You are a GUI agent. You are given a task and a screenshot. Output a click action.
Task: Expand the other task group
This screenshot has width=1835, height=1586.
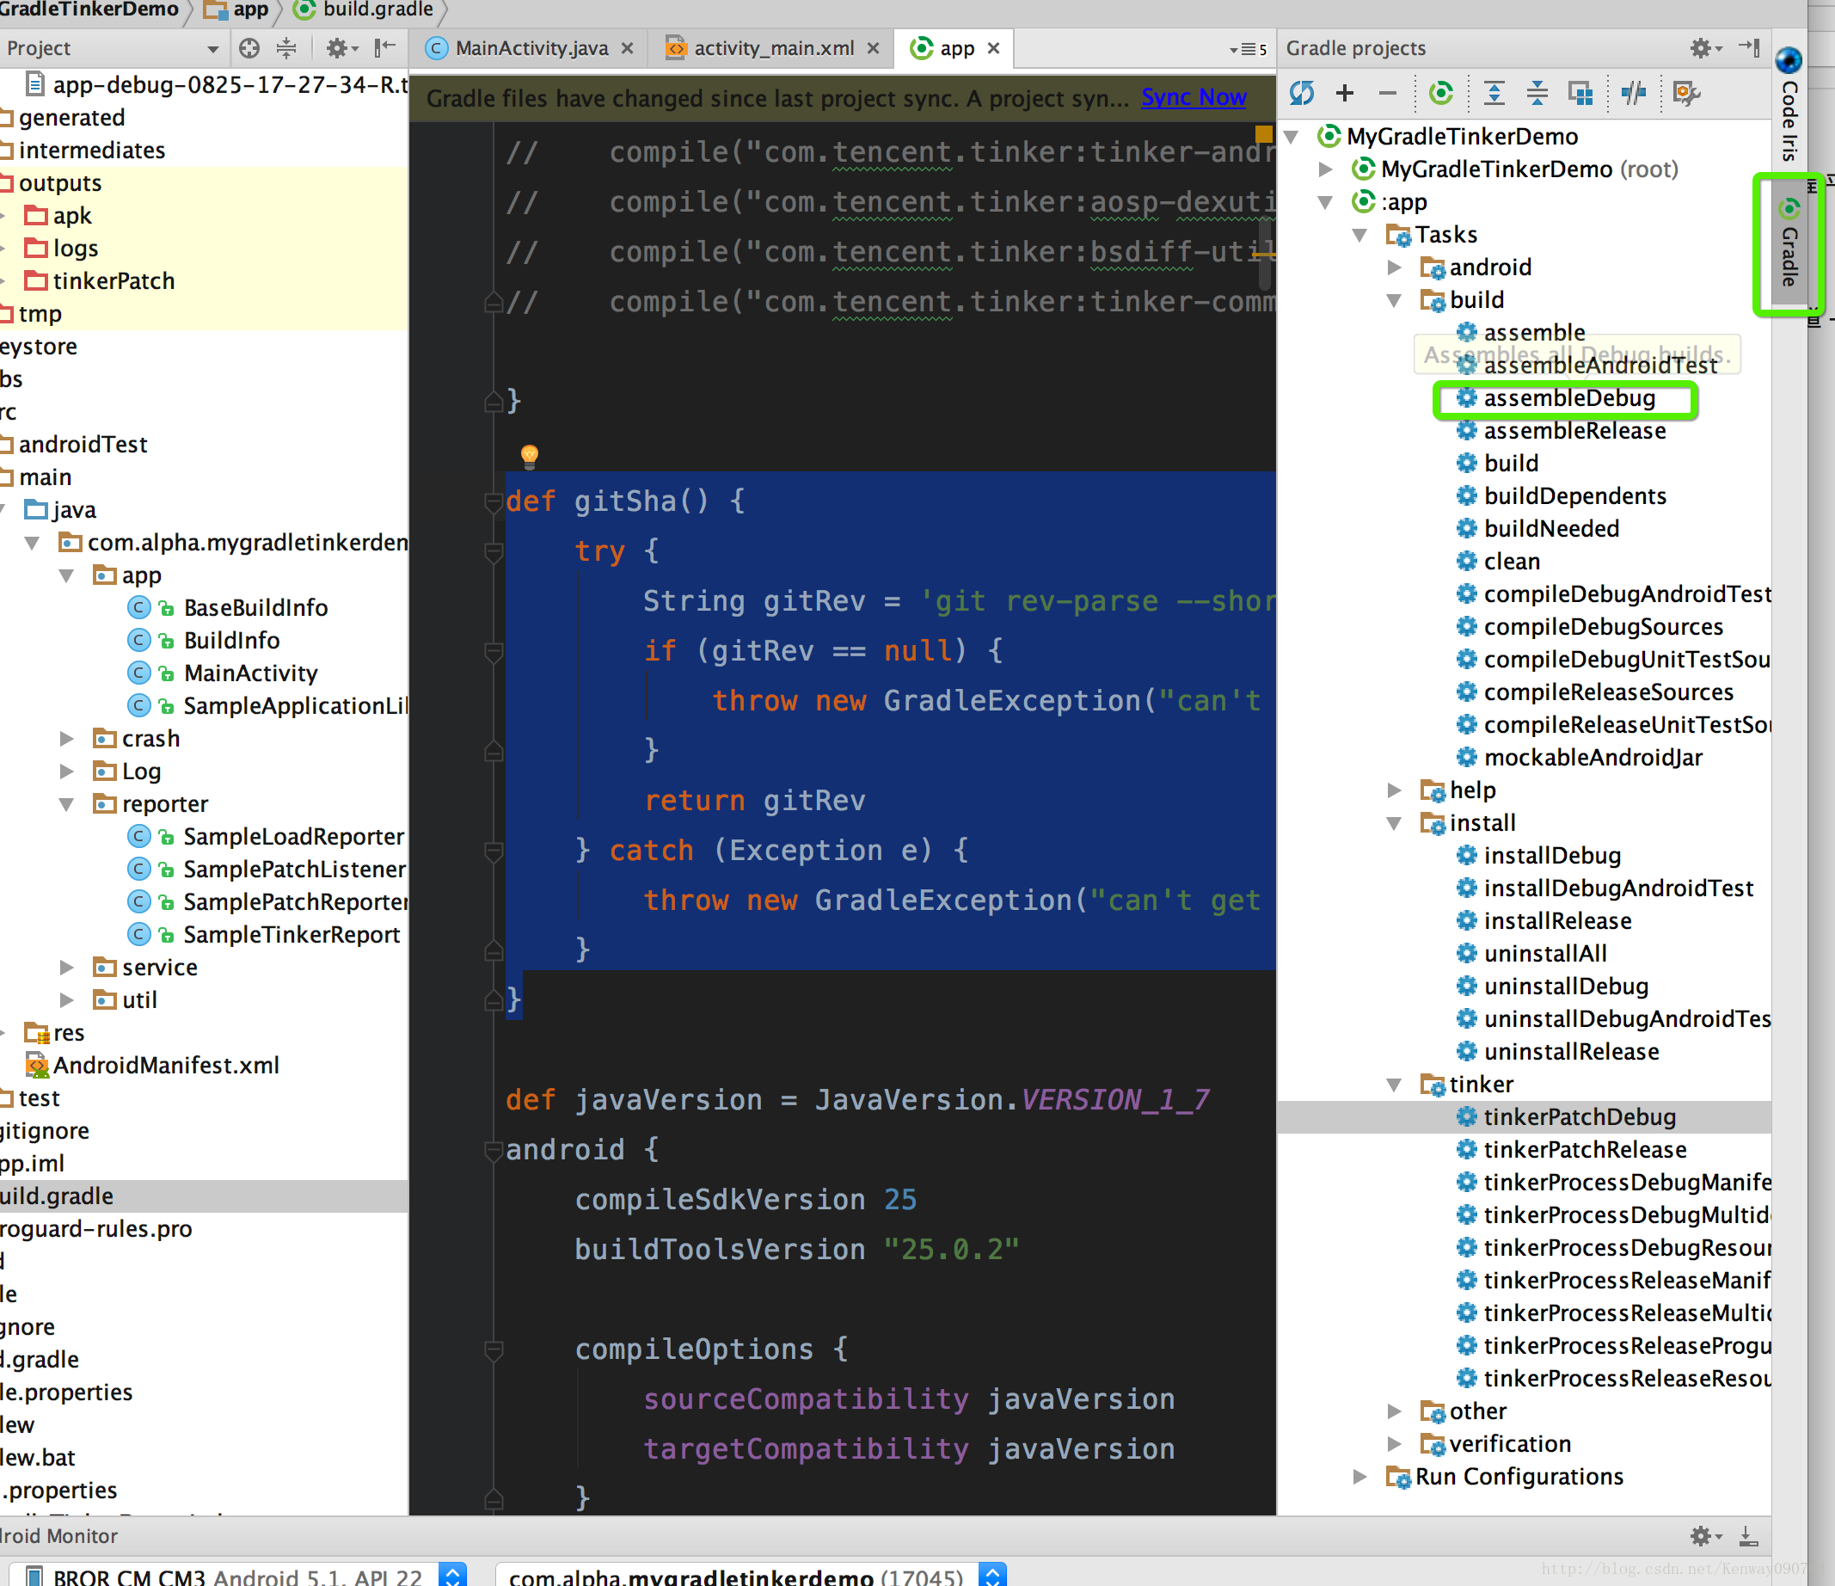[1395, 1411]
